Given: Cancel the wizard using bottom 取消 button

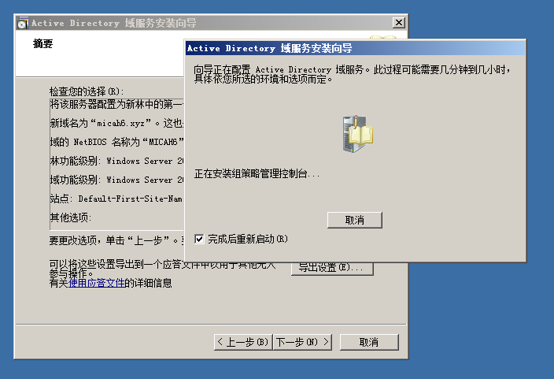Looking at the screenshot, I should pyautogui.click(x=369, y=342).
